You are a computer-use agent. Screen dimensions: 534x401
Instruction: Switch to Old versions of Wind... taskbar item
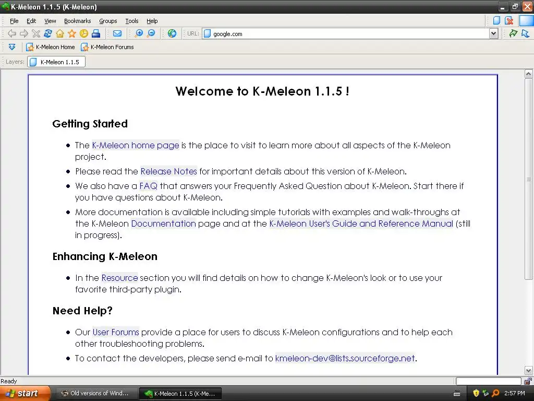point(95,393)
